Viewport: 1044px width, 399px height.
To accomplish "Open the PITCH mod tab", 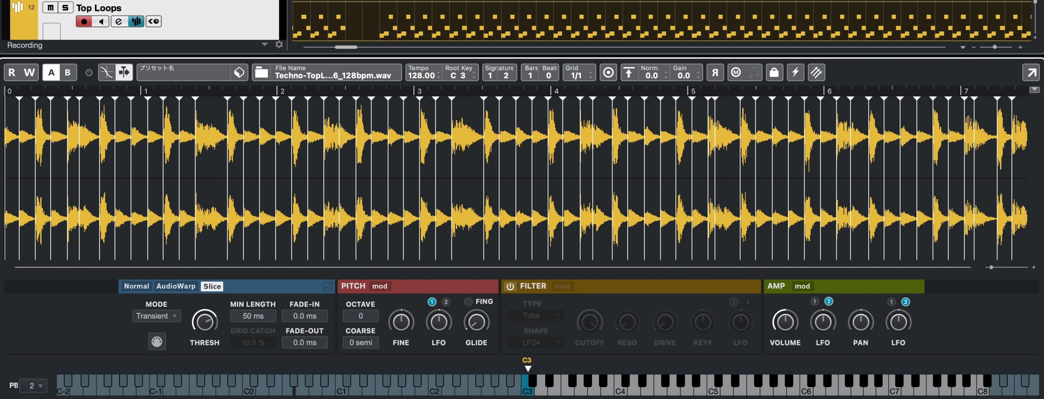I will point(380,286).
